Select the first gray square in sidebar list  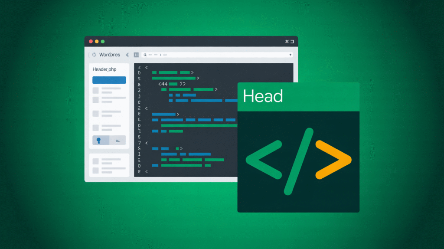95,90
